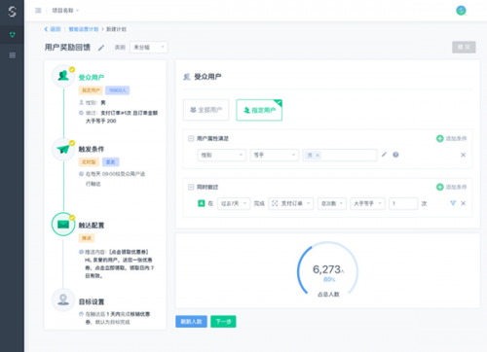This screenshot has height=352, width=487.
Task: Click the 80% percentage text
Action: 329,279
